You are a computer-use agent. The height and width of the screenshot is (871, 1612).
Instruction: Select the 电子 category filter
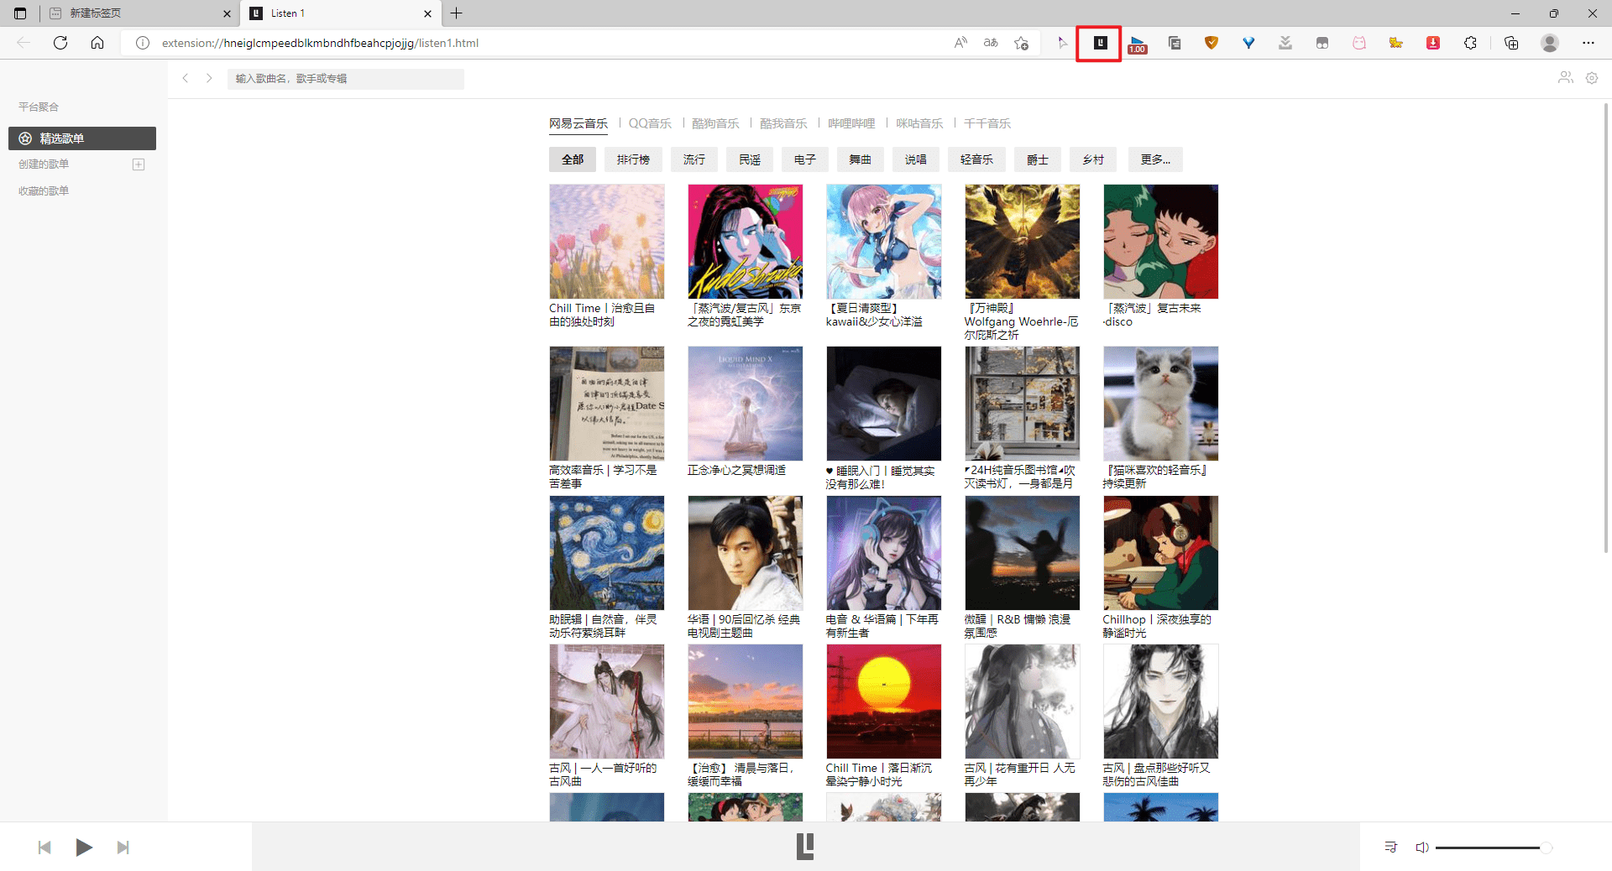click(805, 159)
